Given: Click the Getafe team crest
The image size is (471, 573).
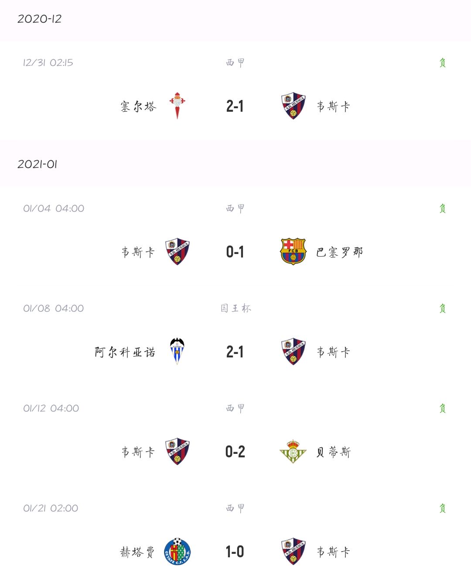Looking at the screenshot, I should click(x=177, y=551).
